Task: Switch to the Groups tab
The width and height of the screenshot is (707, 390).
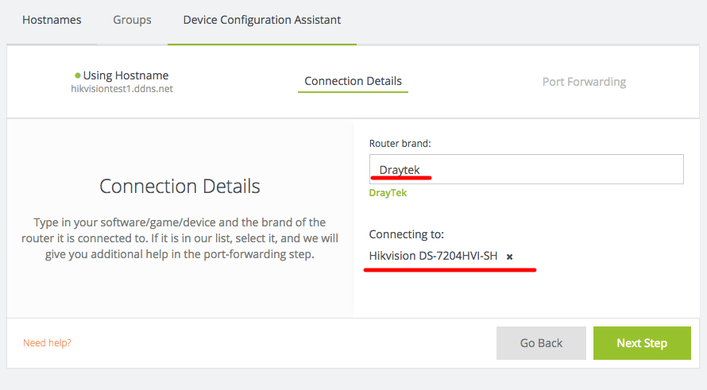Action: 132,20
